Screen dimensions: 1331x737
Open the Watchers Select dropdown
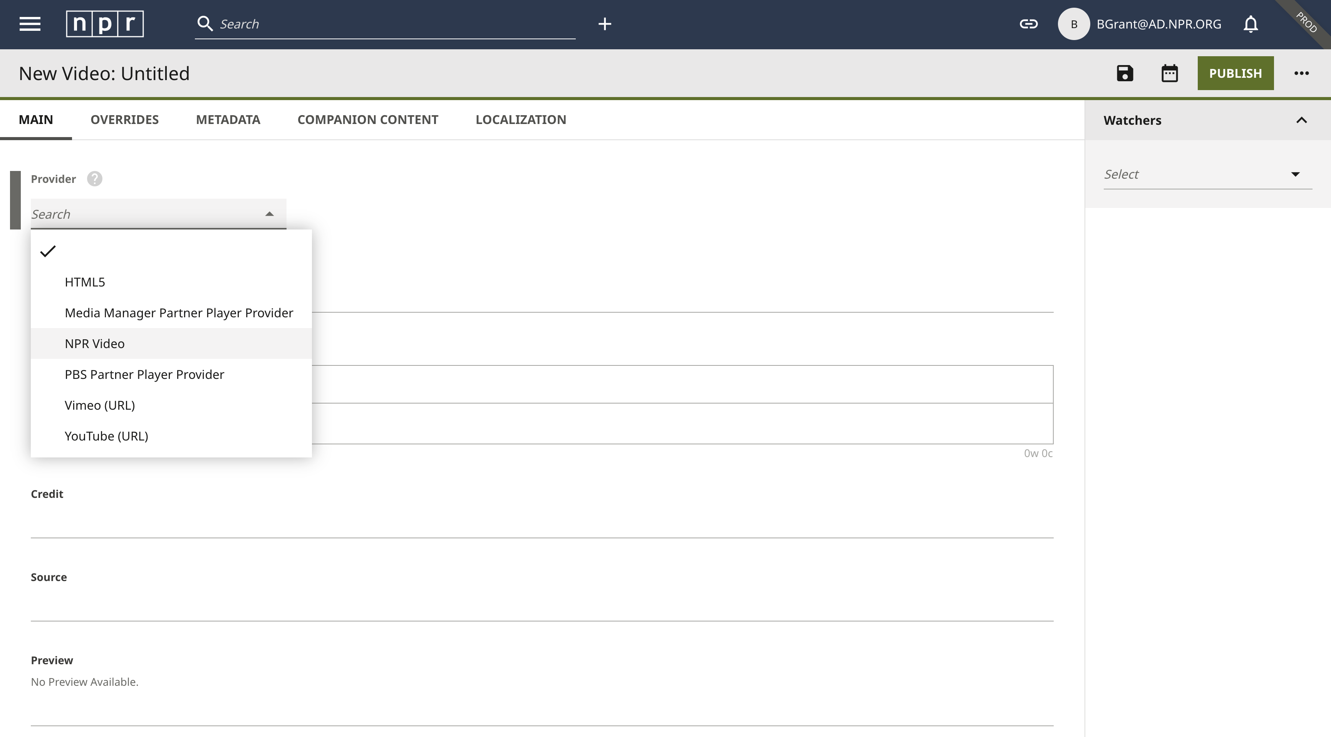[x=1207, y=174]
